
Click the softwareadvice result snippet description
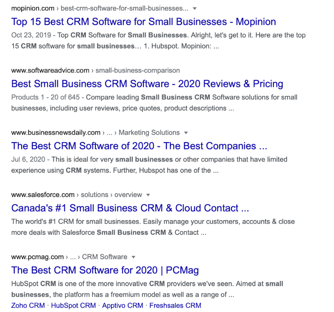pyautogui.click(x=154, y=103)
